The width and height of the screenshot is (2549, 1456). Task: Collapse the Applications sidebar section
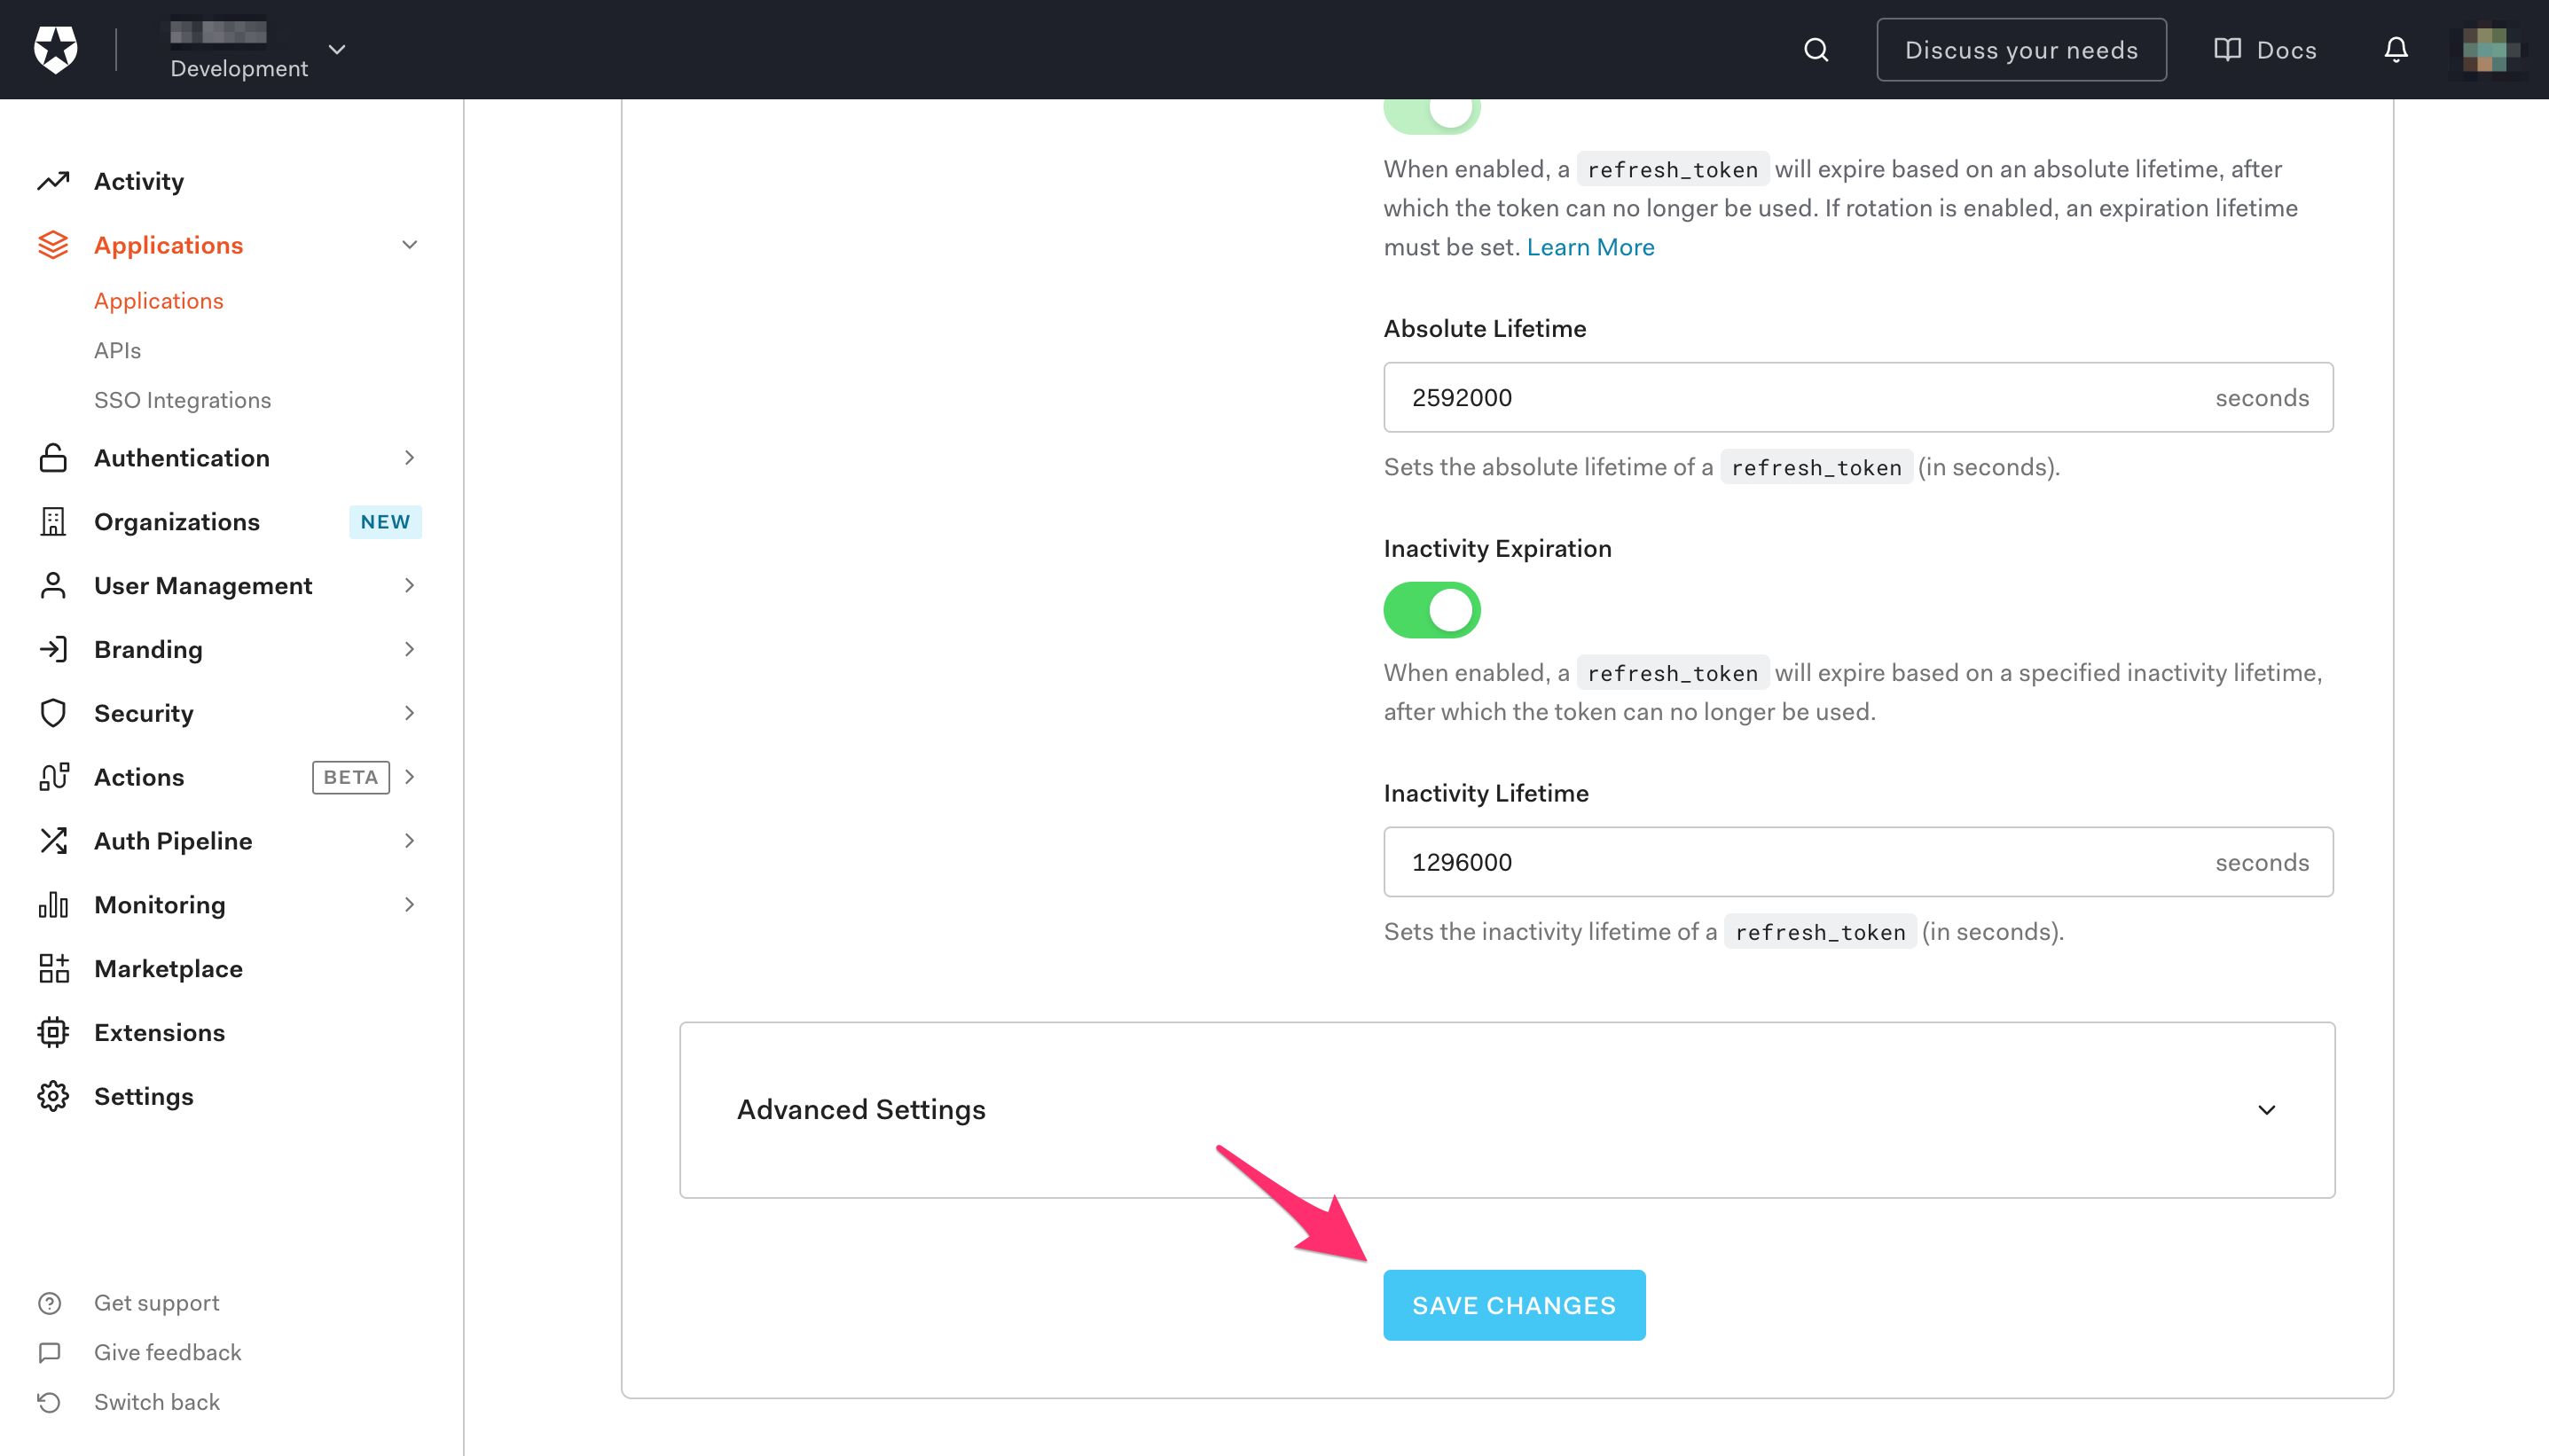(409, 245)
